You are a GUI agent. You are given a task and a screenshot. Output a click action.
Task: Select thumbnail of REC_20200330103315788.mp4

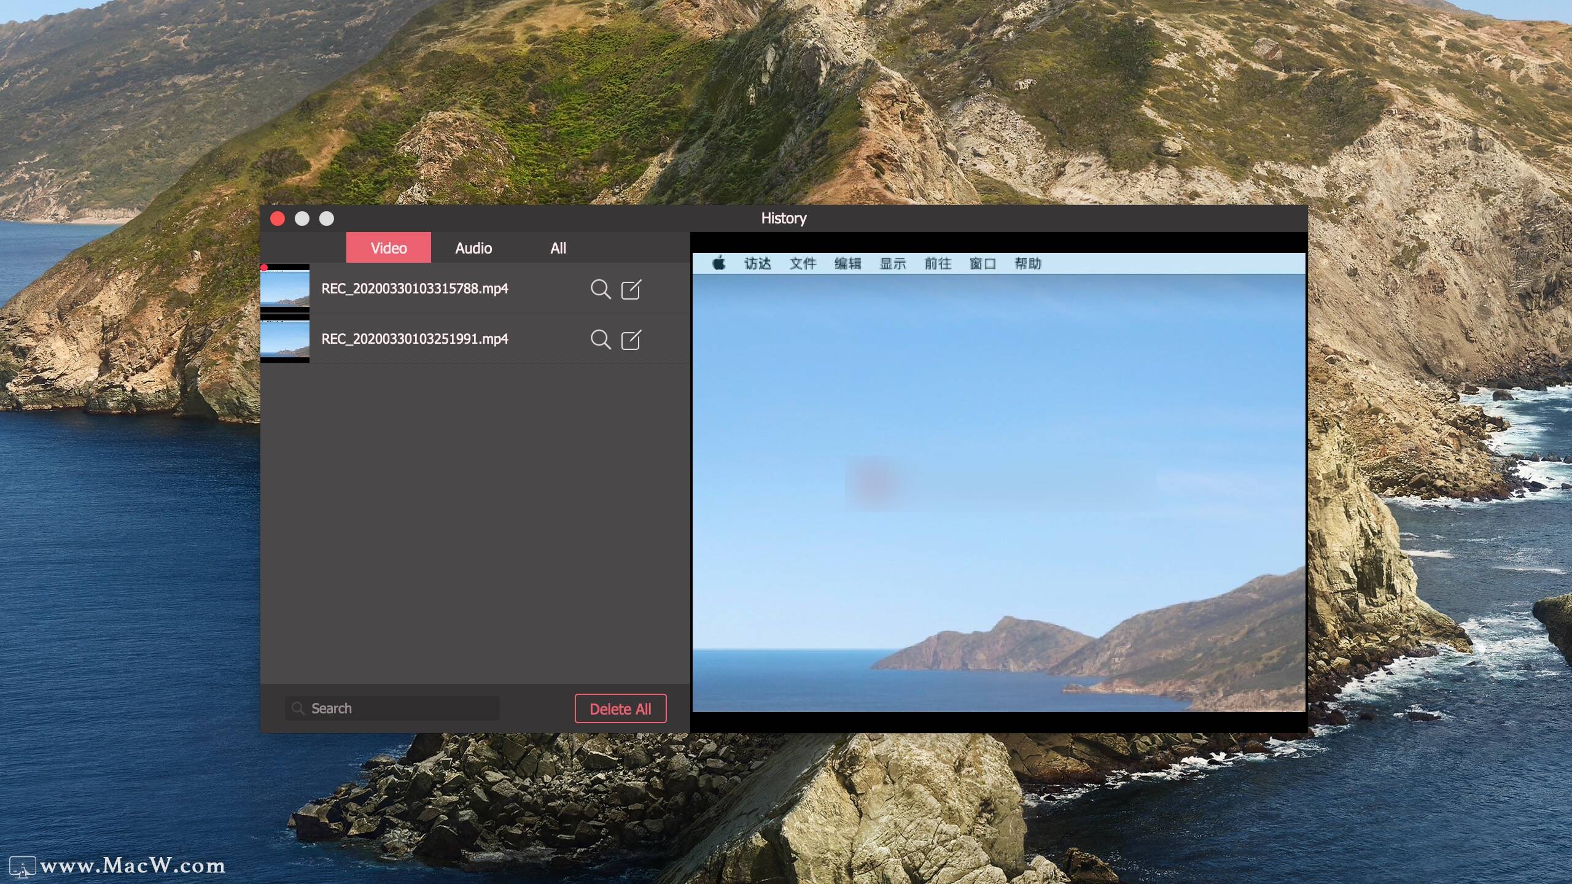coord(285,289)
